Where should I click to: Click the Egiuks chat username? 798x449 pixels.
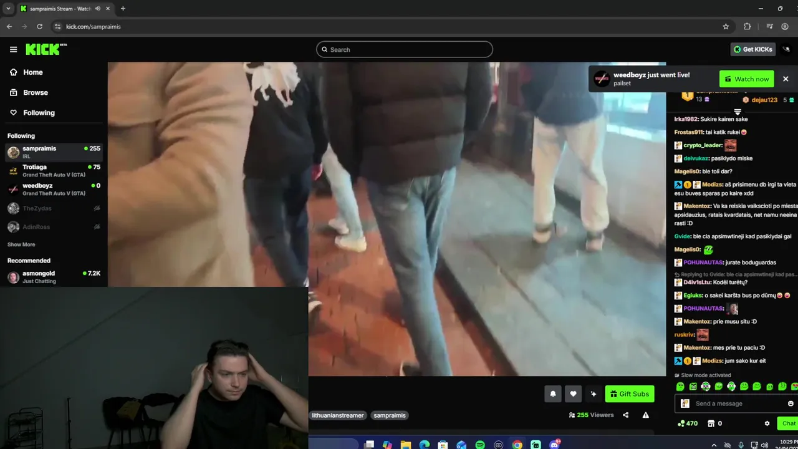click(x=693, y=296)
